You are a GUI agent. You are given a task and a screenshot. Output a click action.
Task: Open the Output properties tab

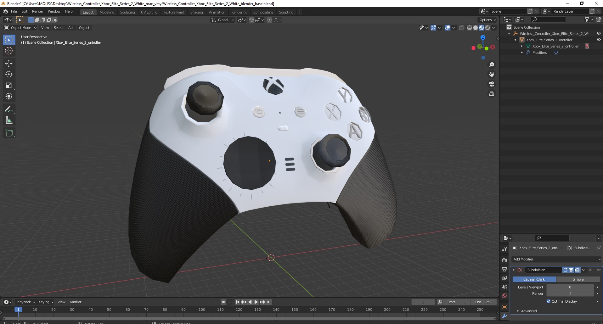pyautogui.click(x=504, y=269)
